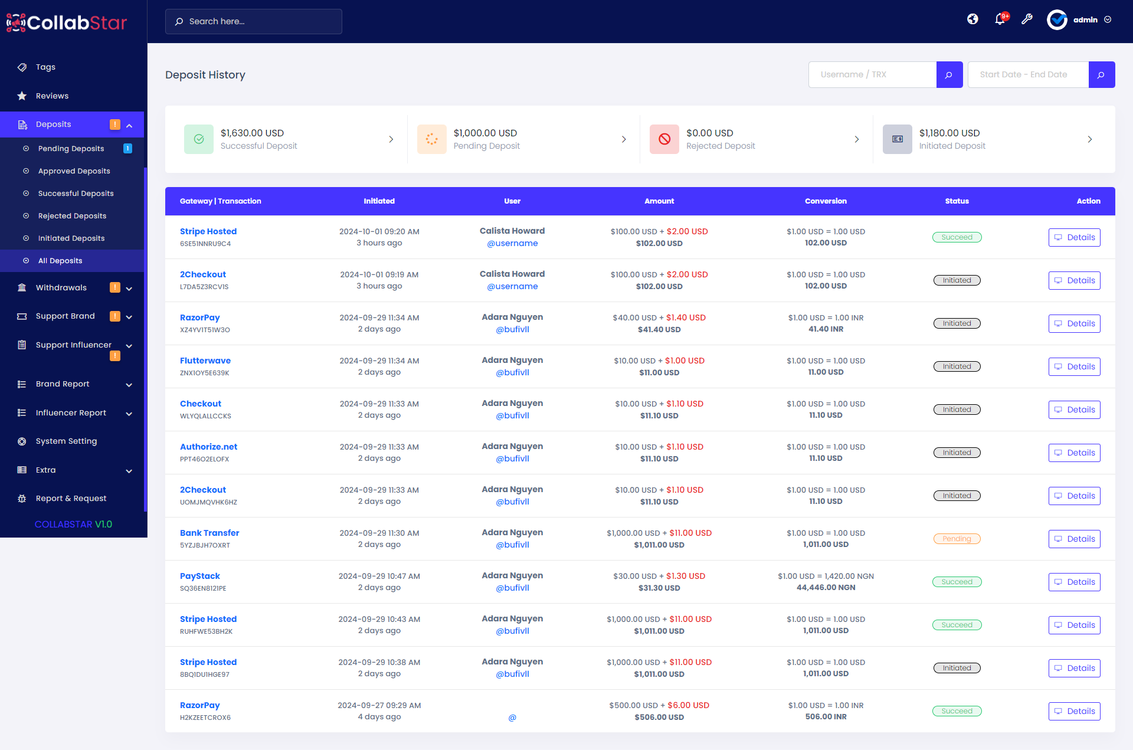Image resolution: width=1133 pixels, height=750 pixels.
Task: Click the Rejected Deposit prohibition icon
Action: tap(664, 139)
